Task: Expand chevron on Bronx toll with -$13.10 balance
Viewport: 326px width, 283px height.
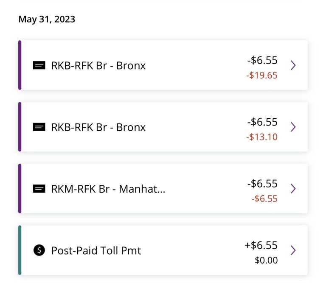Action: pyautogui.click(x=293, y=127)
